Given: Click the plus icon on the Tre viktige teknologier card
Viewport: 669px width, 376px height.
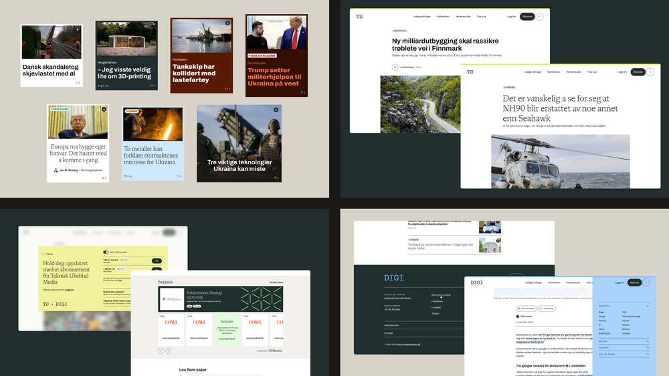Looking at the screenshot, I should [276, 110].
